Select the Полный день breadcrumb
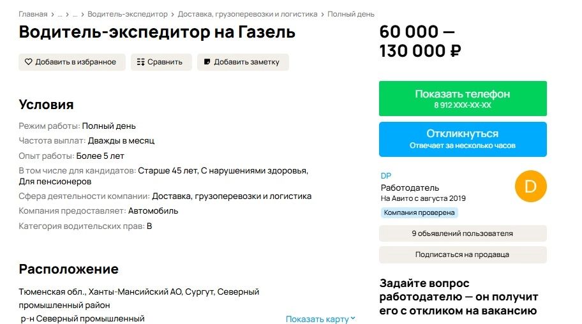This screenshot has width=582, height=324. click(351, 14)
